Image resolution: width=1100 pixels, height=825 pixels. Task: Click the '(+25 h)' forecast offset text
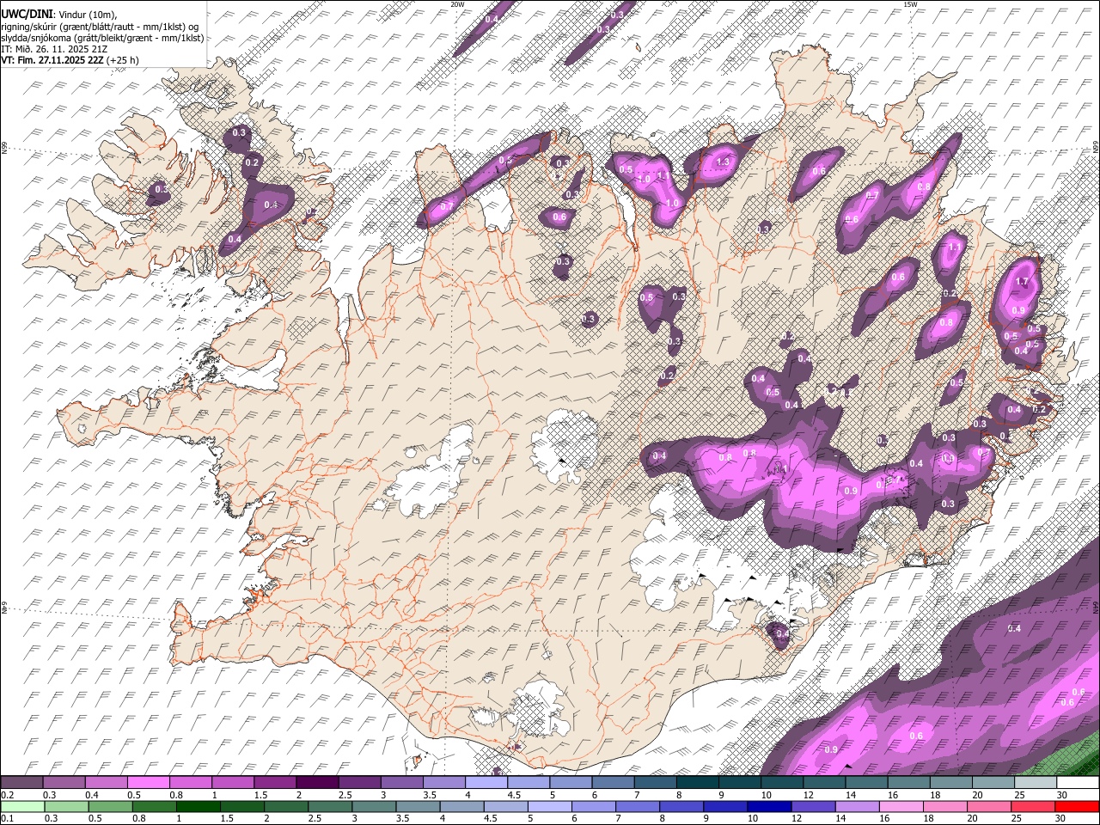click(x=124, y=60)
